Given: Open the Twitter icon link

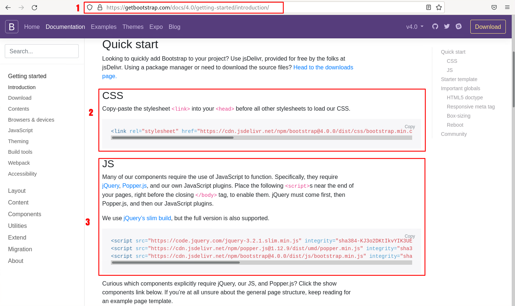Looking at the screenshot, I should [x=447, y=26].
